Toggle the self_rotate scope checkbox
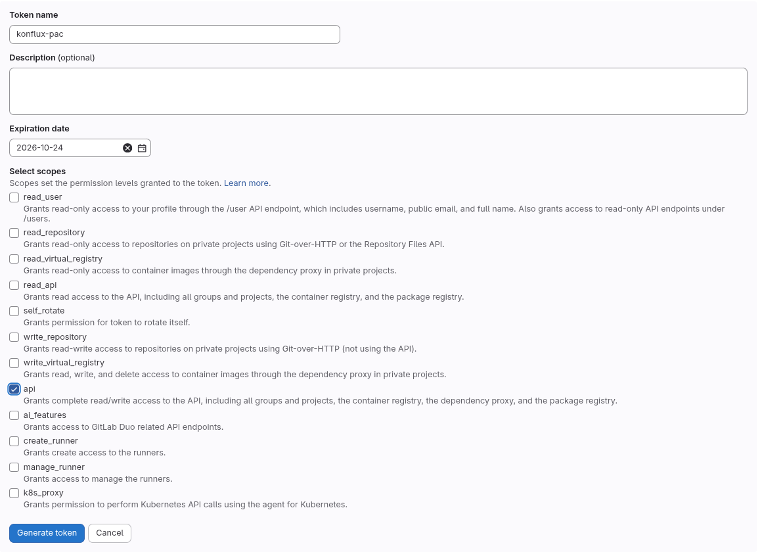The width and height of the screenshot is (762, 554). pyautogui.click(x=14, y=311)
